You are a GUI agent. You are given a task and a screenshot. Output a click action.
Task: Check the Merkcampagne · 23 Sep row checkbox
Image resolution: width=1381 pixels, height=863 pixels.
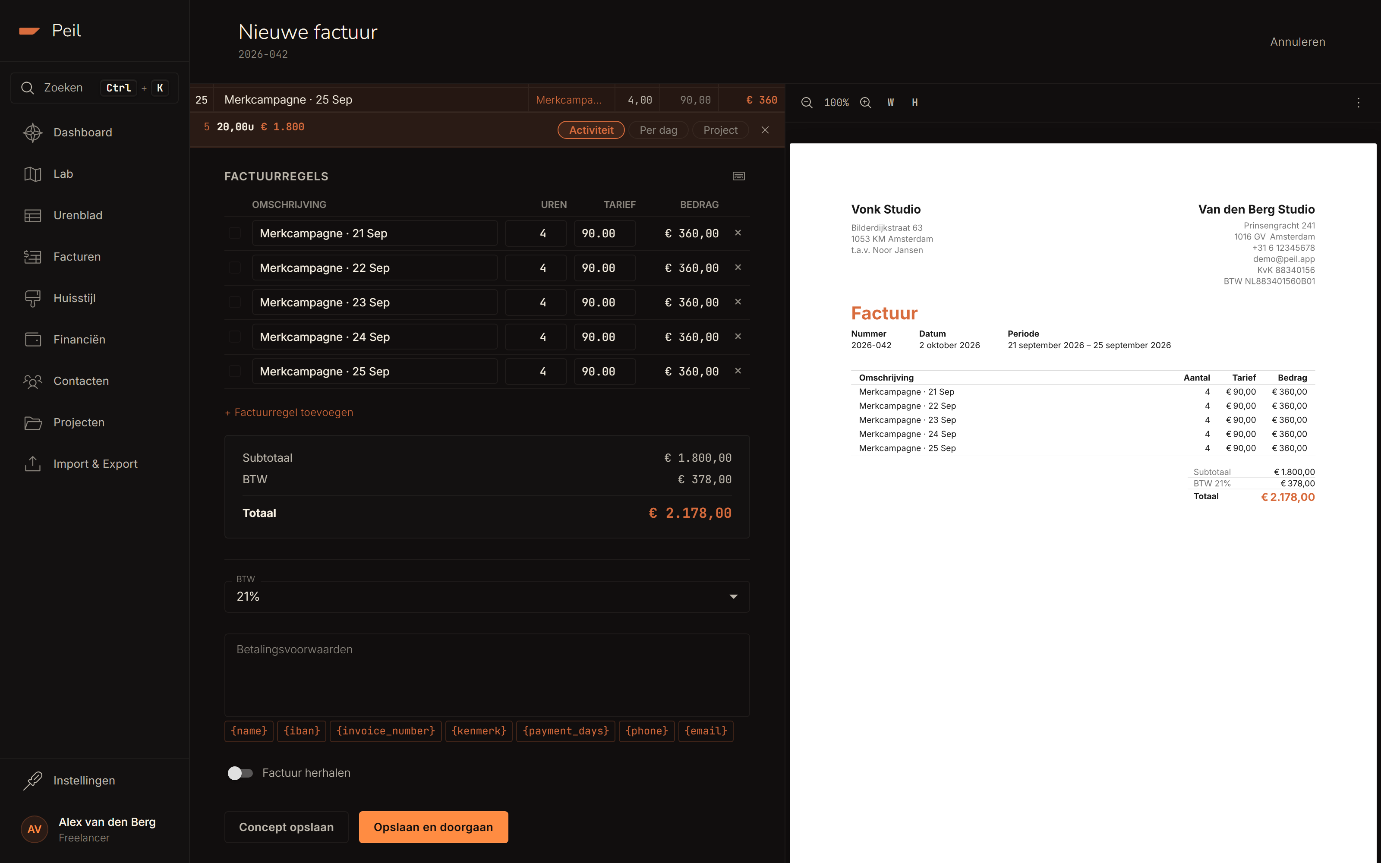(x=234, y=302)
